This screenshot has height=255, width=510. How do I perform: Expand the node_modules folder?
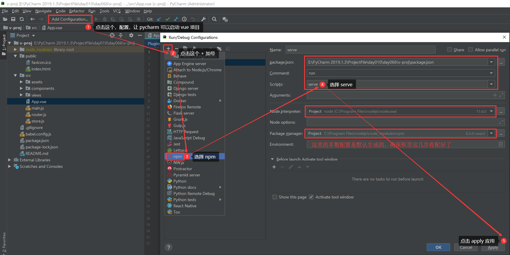click(x=15, y=49)
